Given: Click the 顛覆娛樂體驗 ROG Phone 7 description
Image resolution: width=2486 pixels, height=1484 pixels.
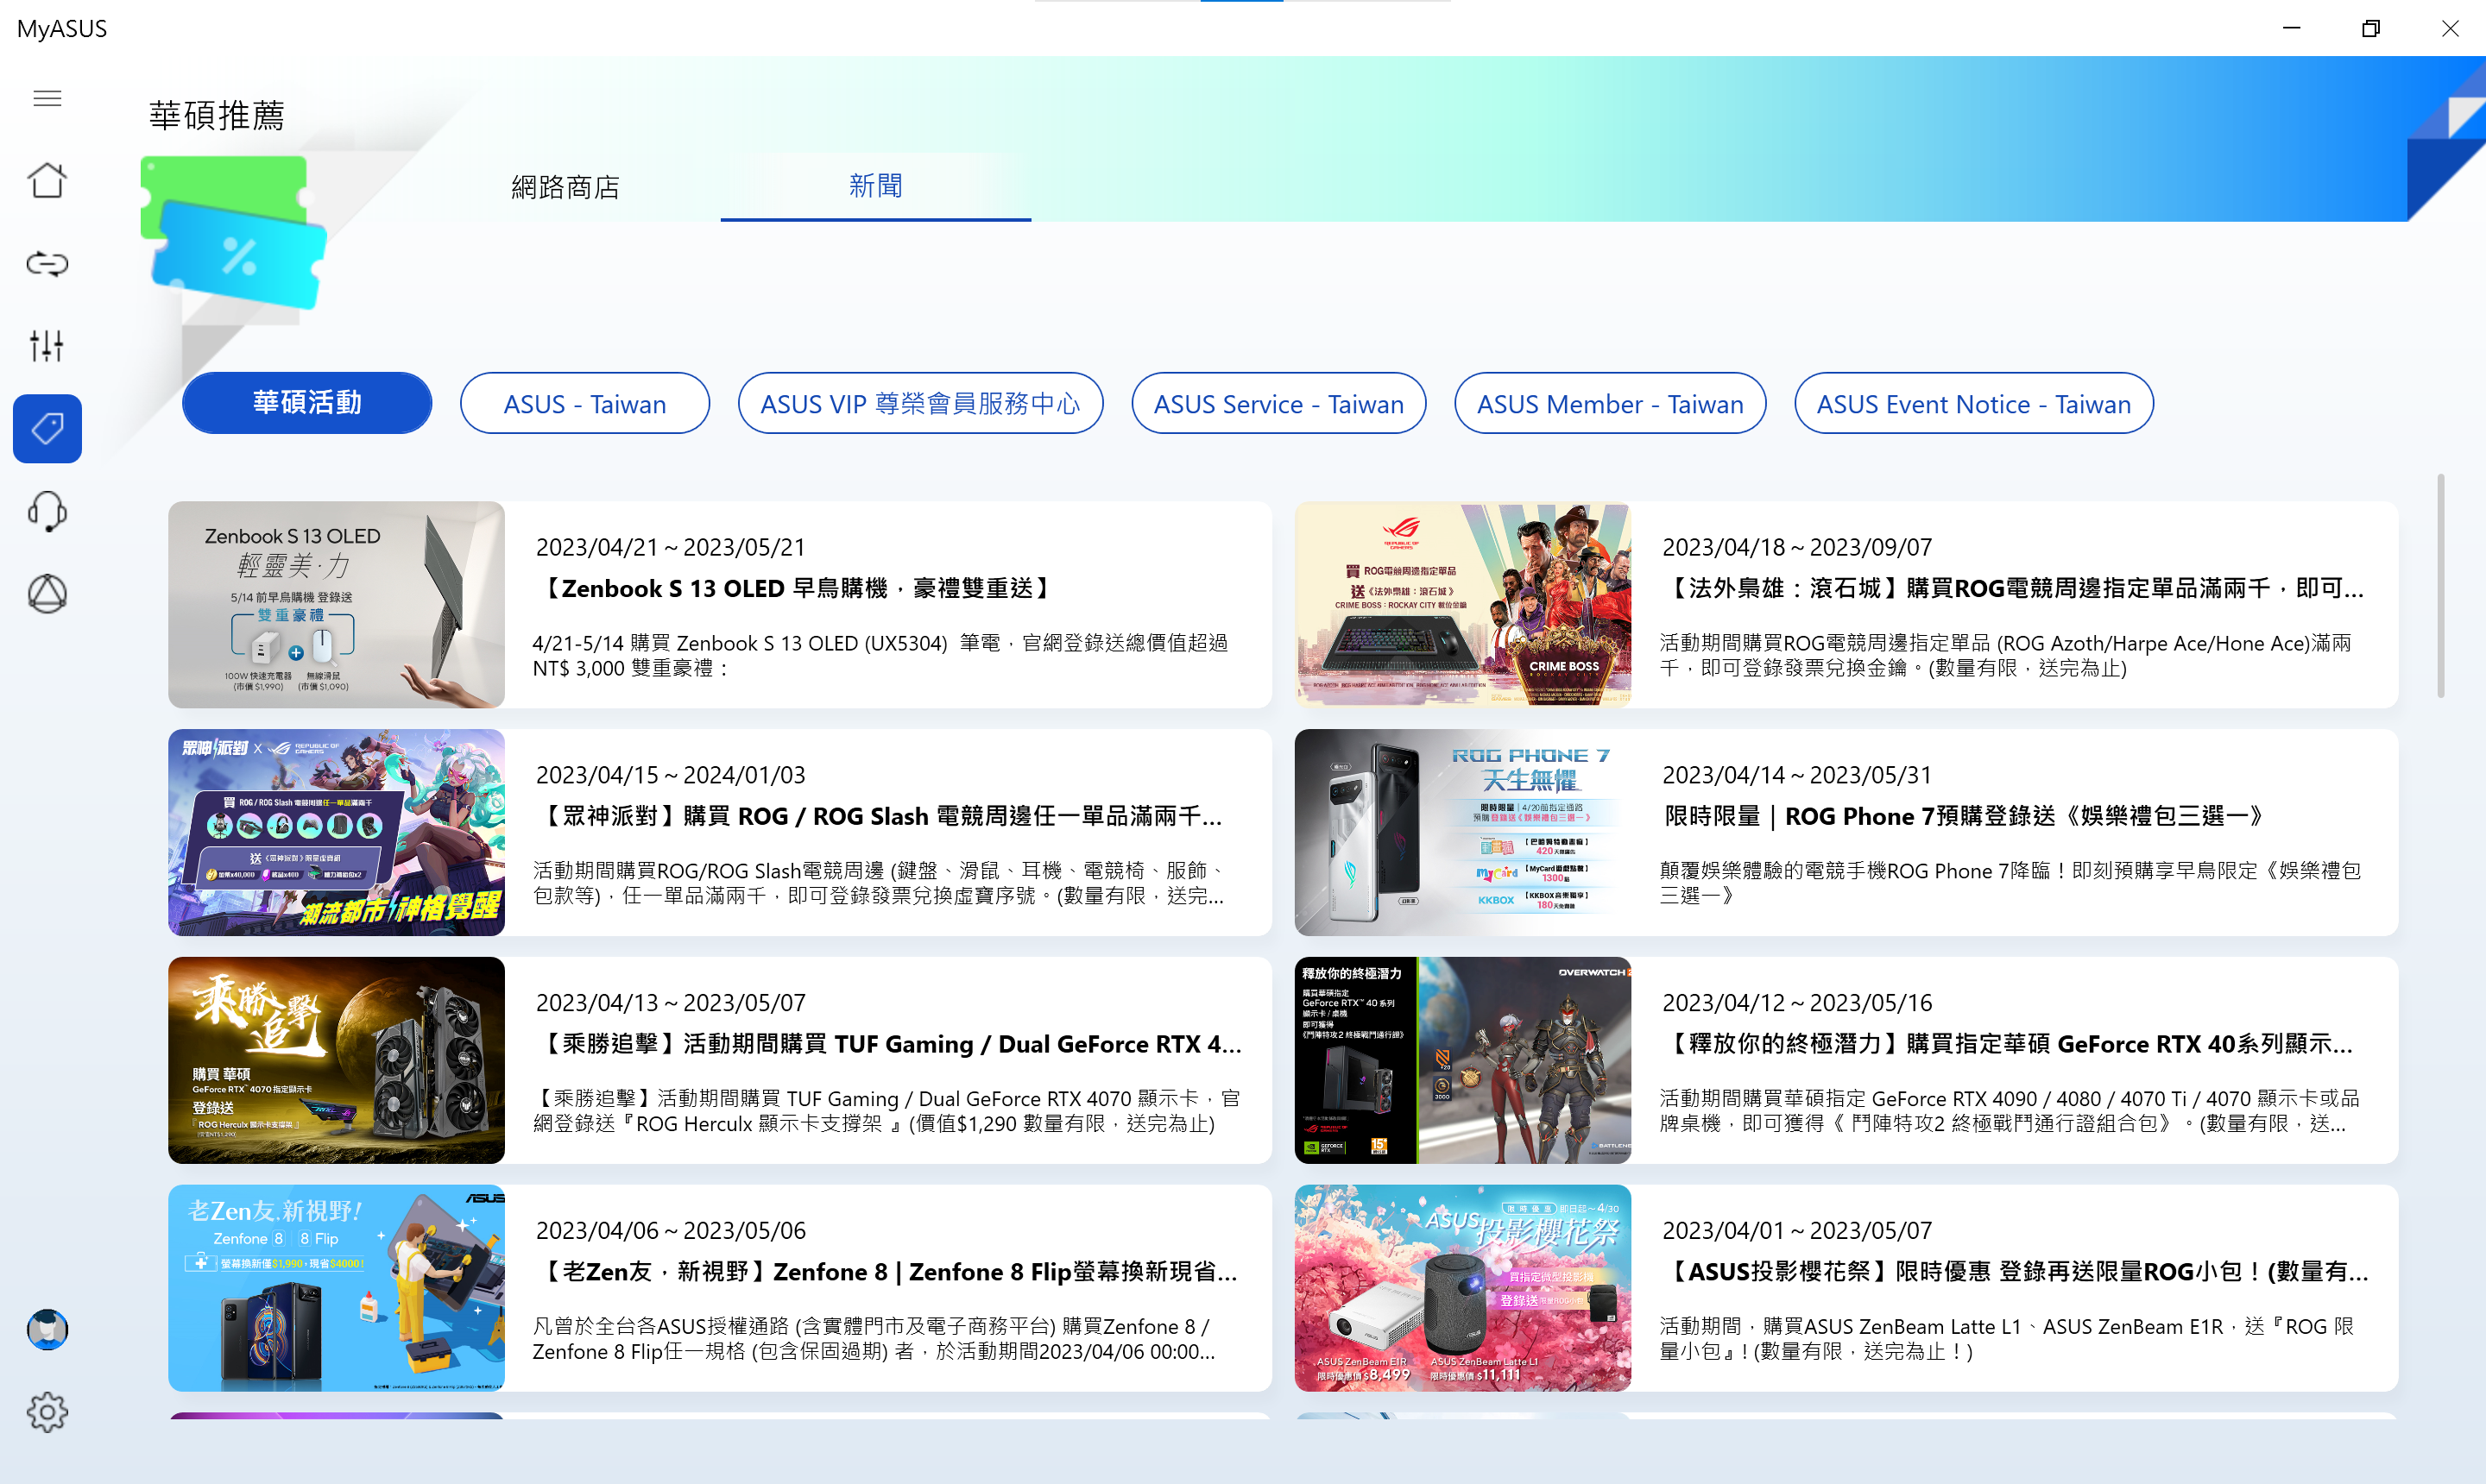Looking at the screenshot, I should tap(2009, 883).
